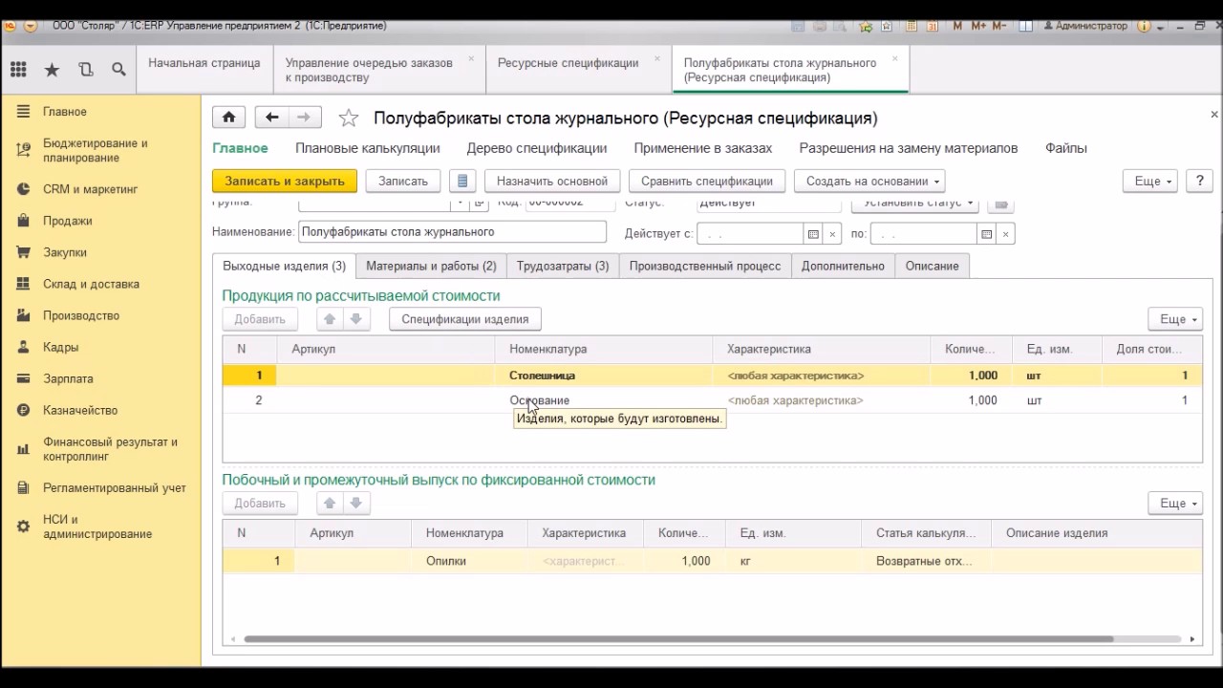Open Бюджетирование и планирование section
1223x688 pixels.
[x=95, y=150]
